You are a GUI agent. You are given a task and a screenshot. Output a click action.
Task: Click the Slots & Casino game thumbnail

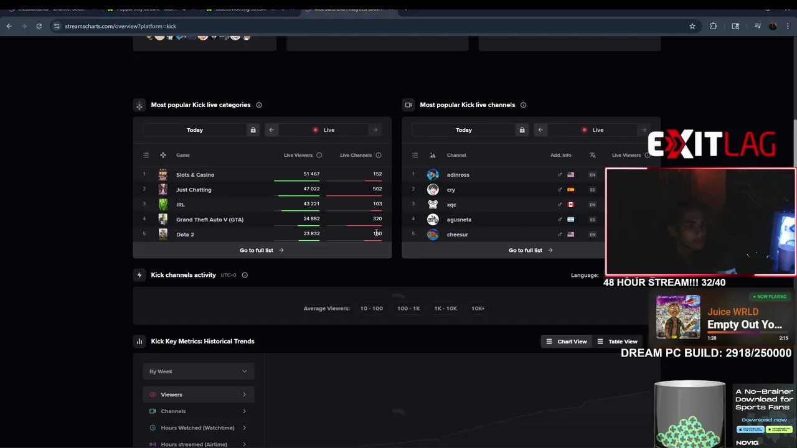(163, 175)
